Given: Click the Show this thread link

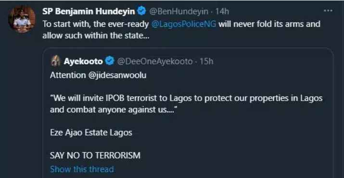Looking at the screenshot, I should [x=82, y=169].
